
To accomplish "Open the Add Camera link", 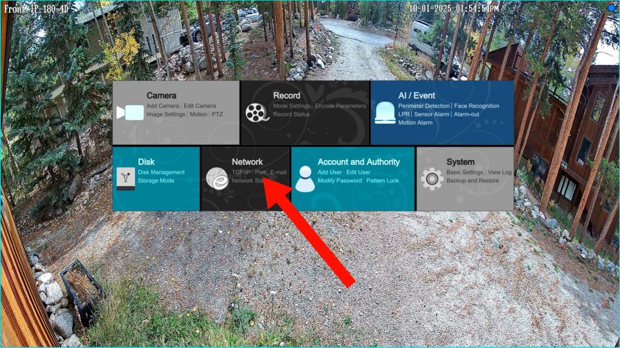I will pyautogui.click(x=163, y=106).
